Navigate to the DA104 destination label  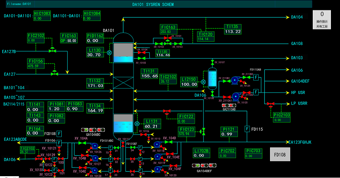297,17
